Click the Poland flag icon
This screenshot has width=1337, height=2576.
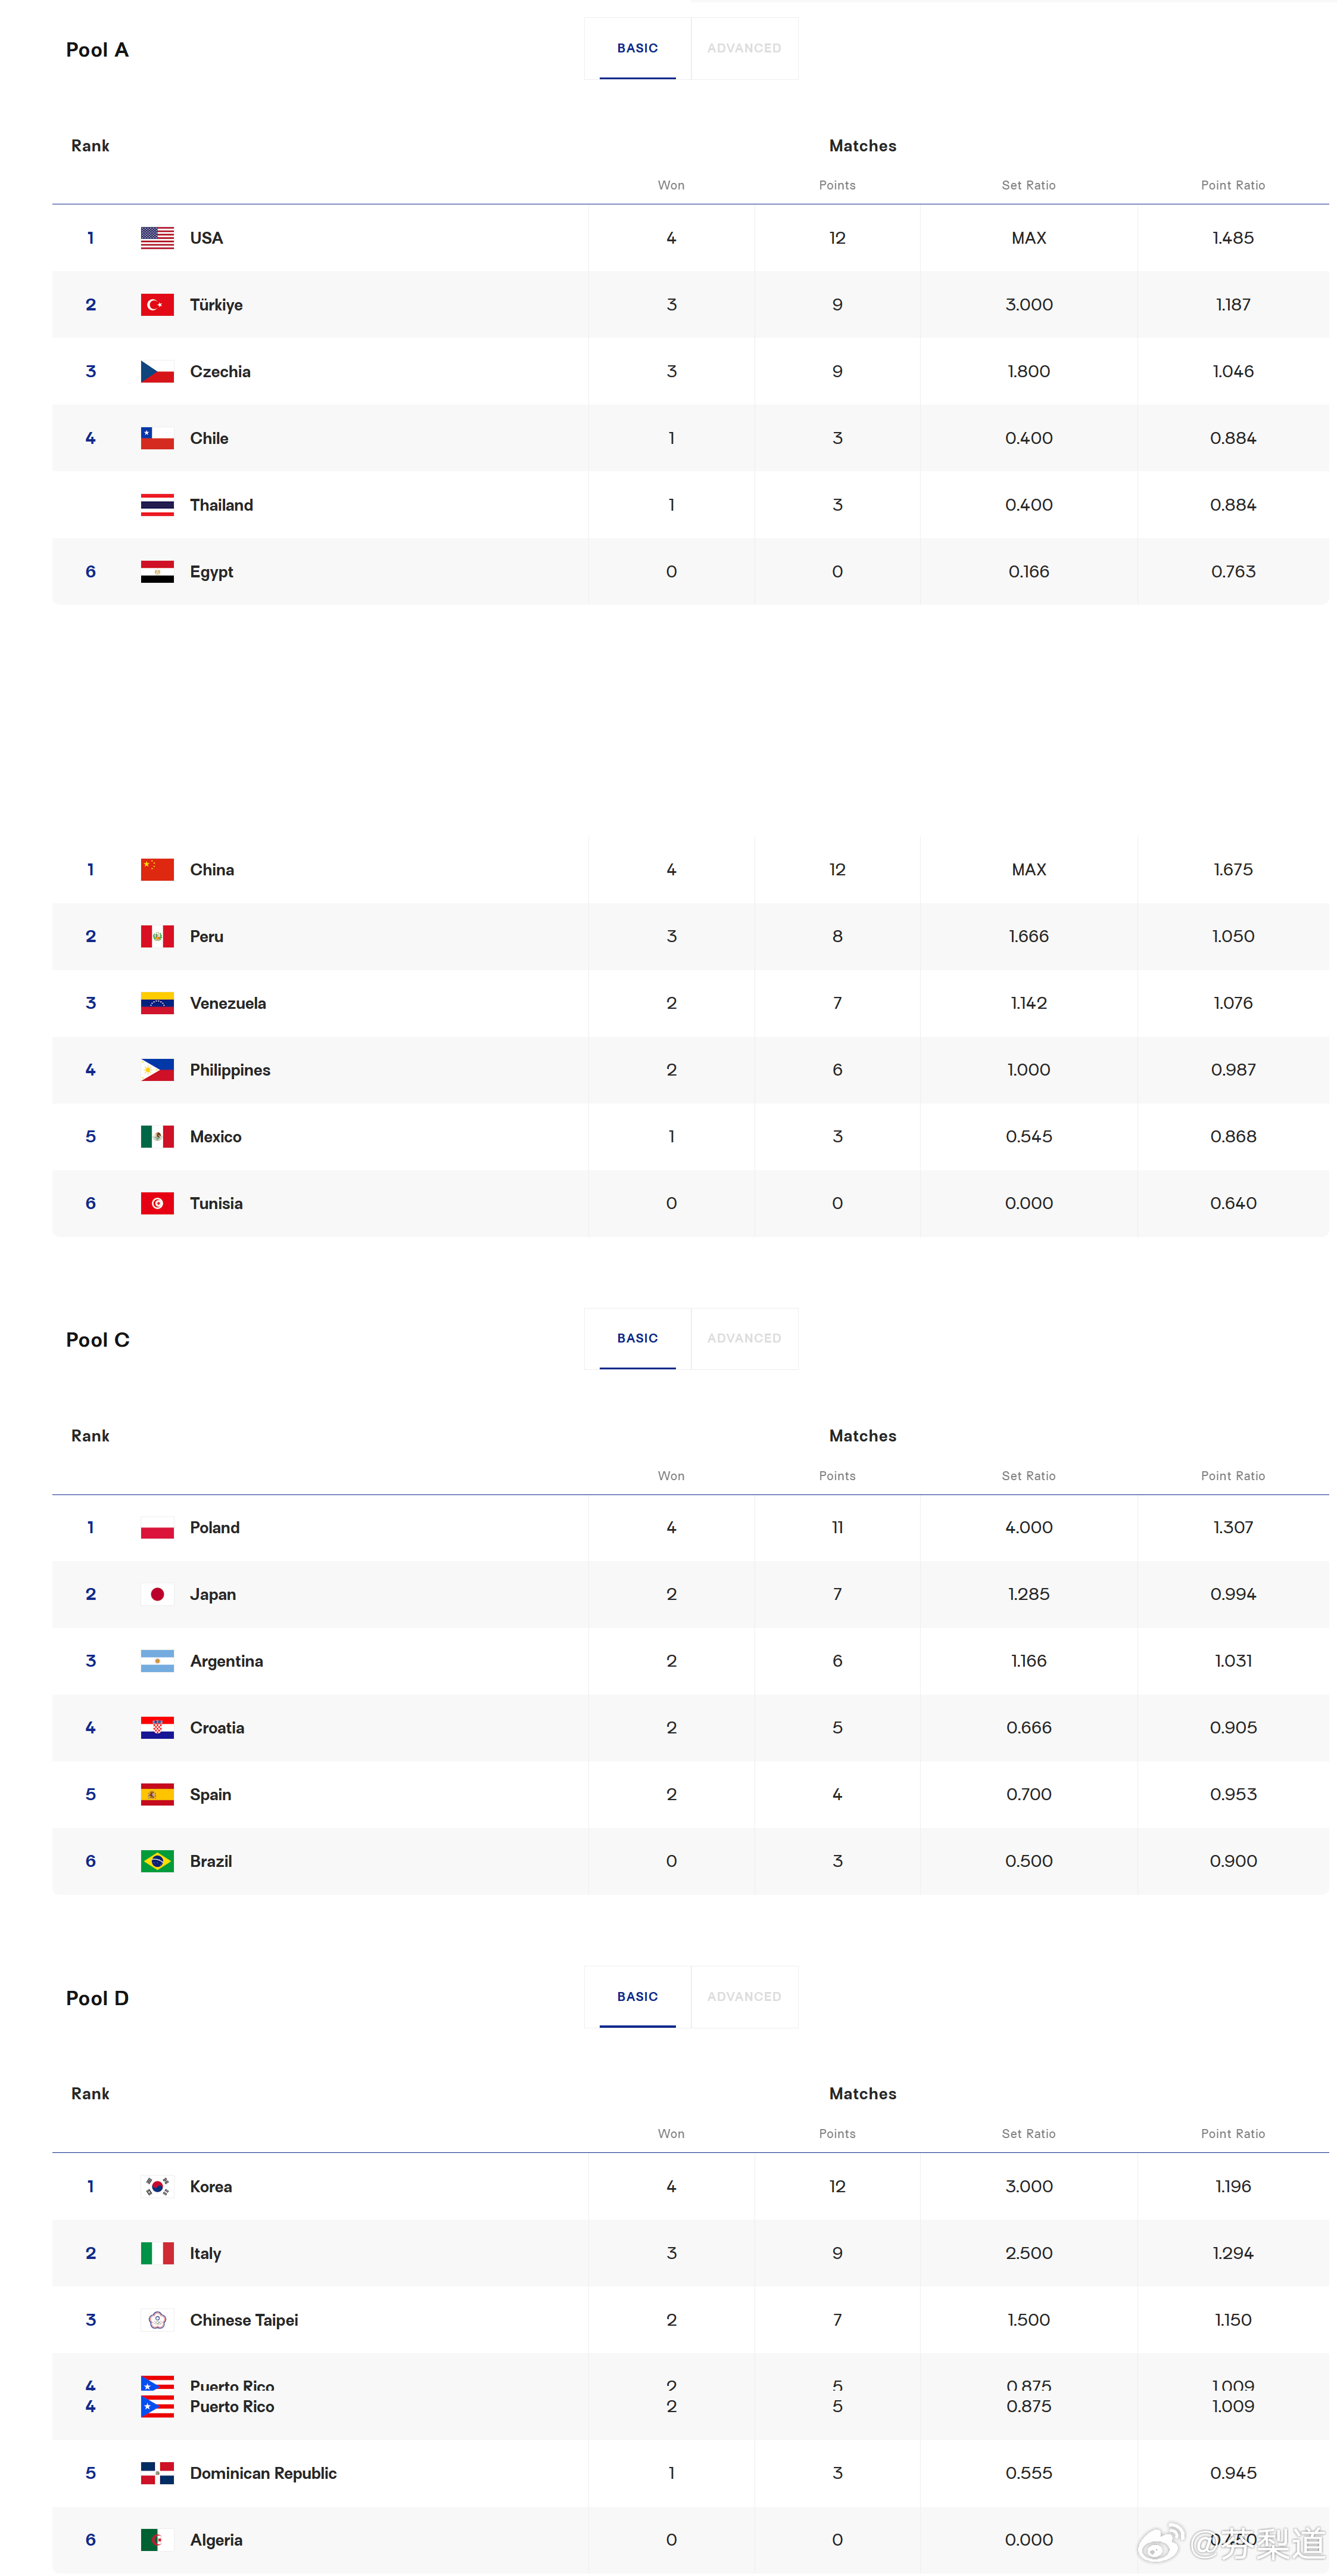click(x=157, y=1528)
